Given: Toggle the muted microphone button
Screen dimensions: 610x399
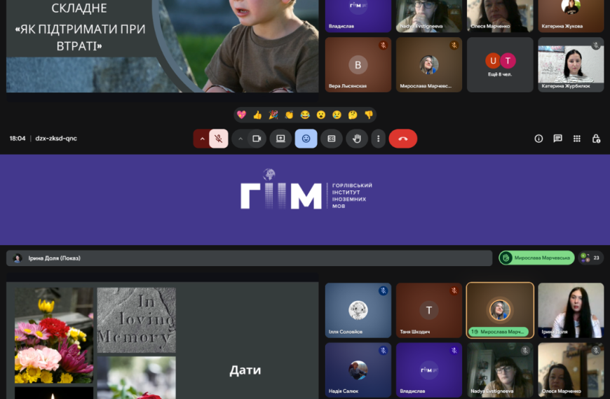Looking at the screenshot, I should pyautogui.click(x=219, y=139).
